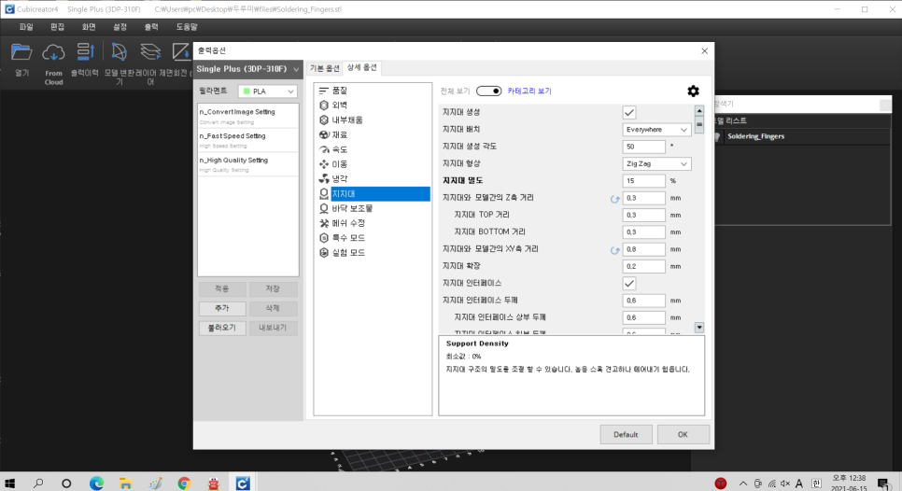This screenshot has height=491, width=902.
Task: Switch the 전체 보기/카테고리 보기 toggle
Action: [488, 91]
